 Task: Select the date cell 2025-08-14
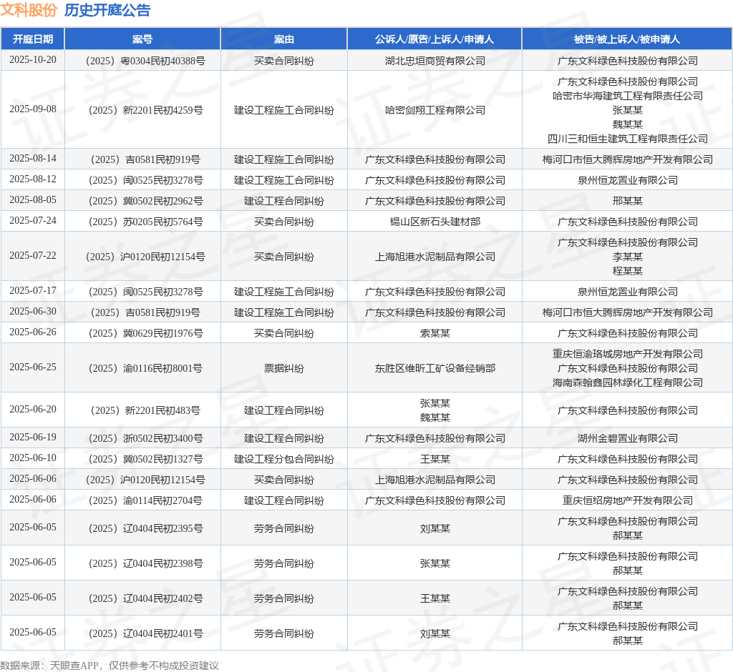click(33, 158)
